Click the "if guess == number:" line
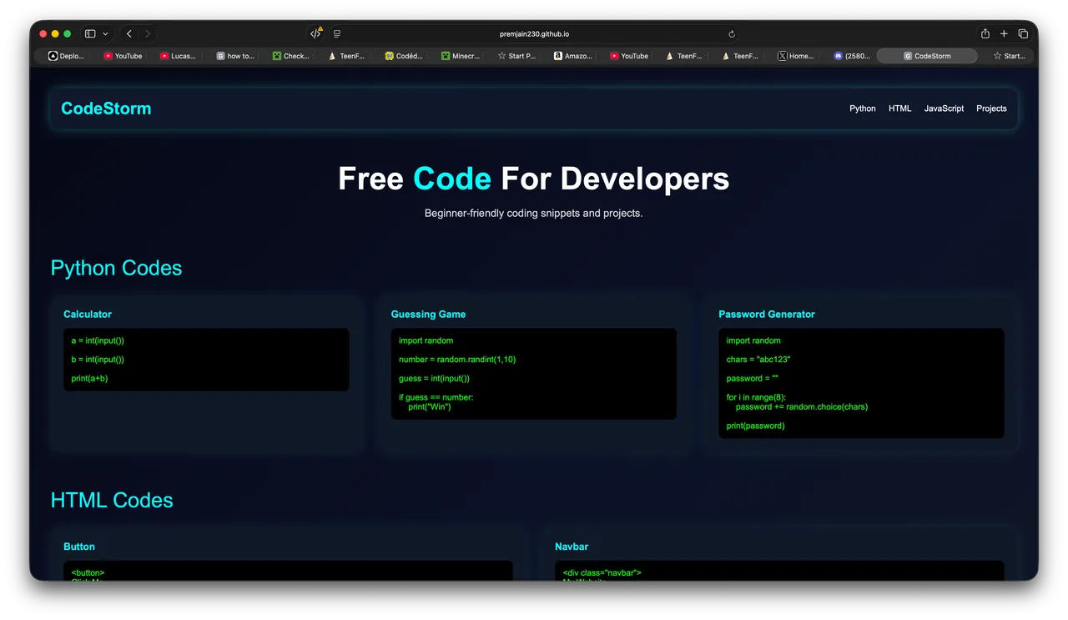This screenshot has width=1068, height=620. (x=436, y=397)
